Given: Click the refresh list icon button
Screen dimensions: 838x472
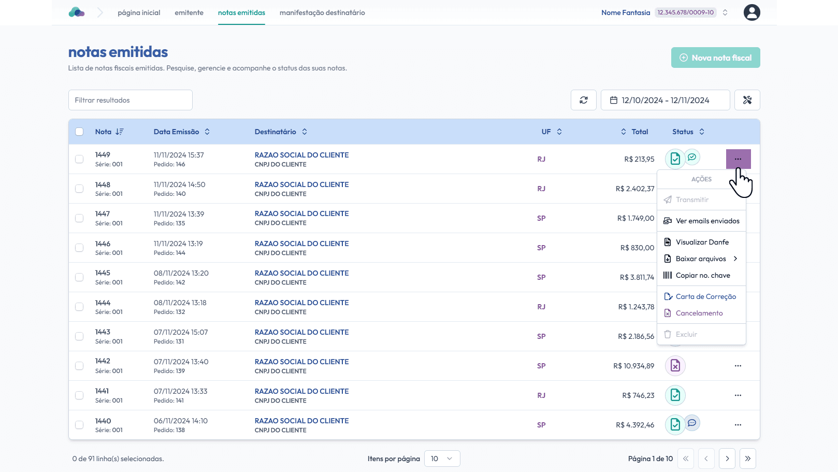Looking at the screenshot, I should click(x=584, y=100).
